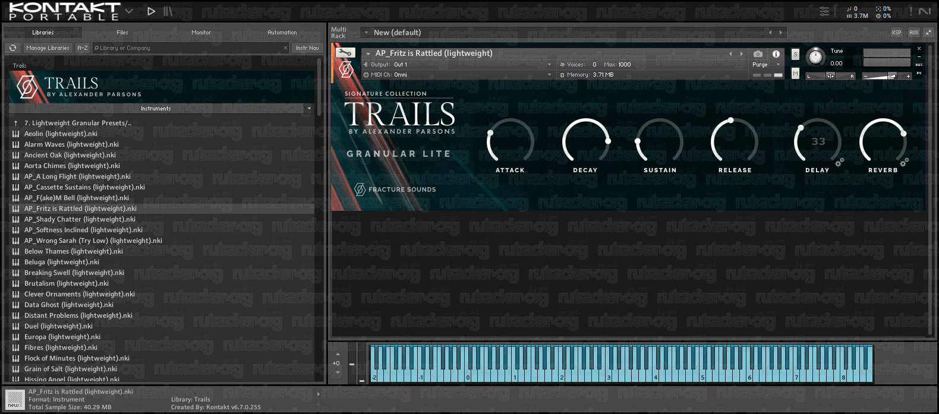
Task: Open the delay settings gear icon
Action: 839,162
